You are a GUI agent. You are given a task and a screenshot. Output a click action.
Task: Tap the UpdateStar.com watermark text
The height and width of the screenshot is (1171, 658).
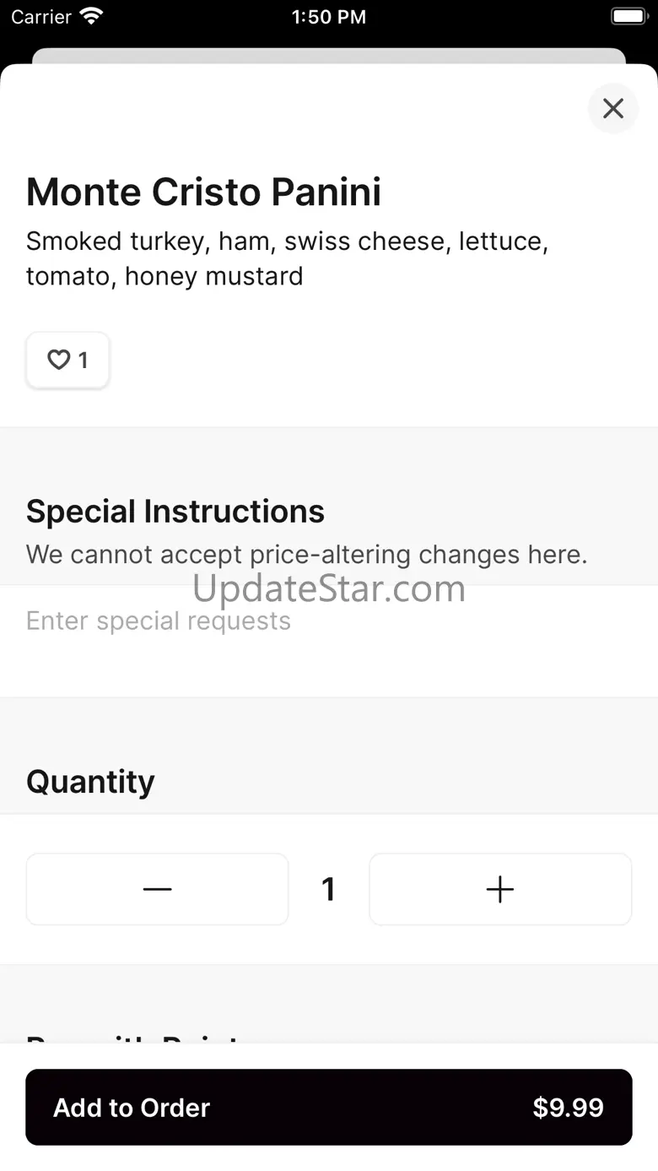[x=329, y=588]
